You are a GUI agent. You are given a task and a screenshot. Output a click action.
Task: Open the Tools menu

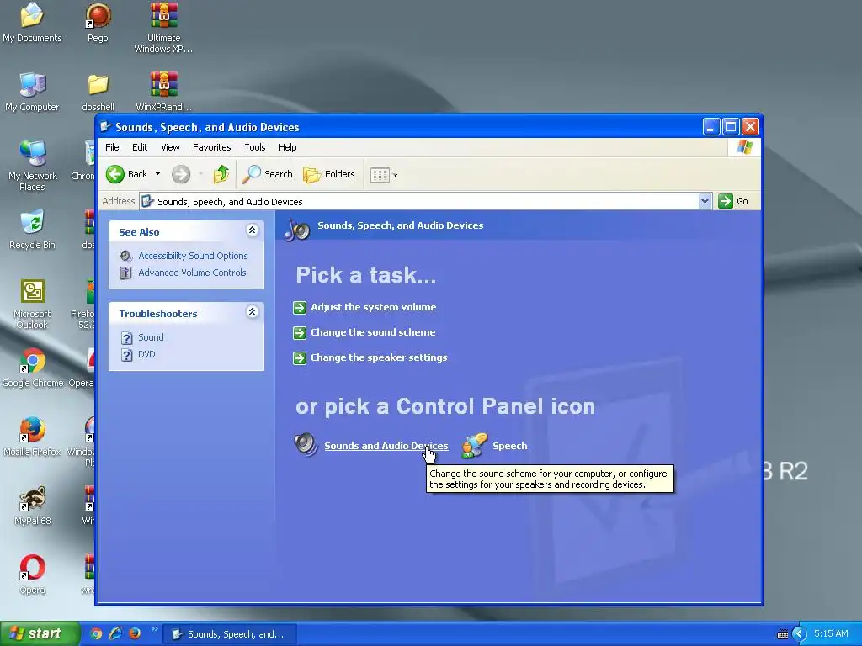[255, 147]
